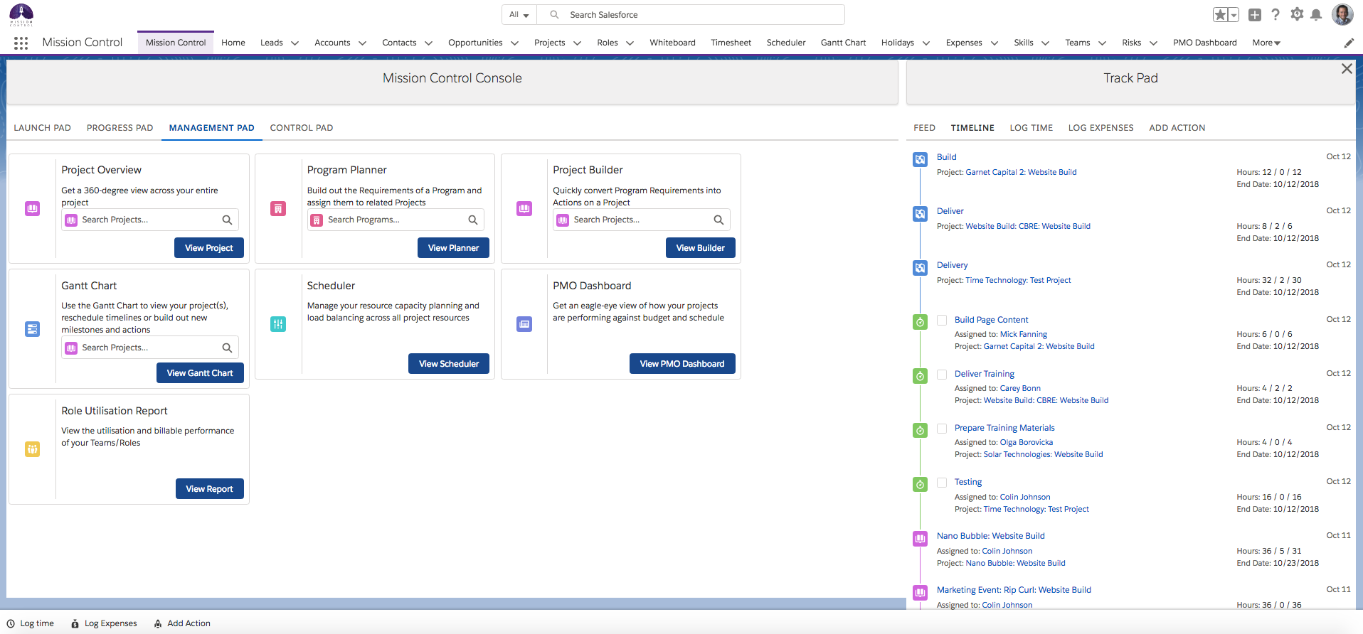
Task: Check the Build Page Content checkbox
Action: [942, 321]
